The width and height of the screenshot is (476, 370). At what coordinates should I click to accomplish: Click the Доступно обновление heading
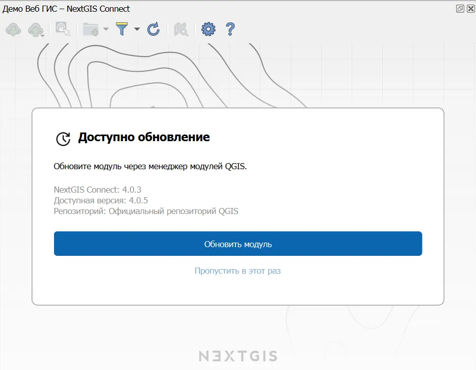pos(144,137)
